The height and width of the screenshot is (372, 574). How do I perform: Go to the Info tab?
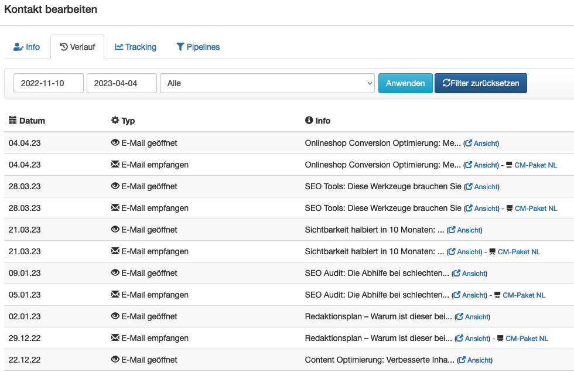click(27, 47)
